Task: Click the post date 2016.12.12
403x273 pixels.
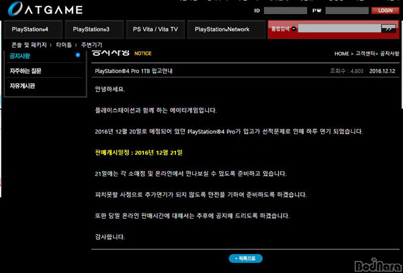Action: coord(382,71)
